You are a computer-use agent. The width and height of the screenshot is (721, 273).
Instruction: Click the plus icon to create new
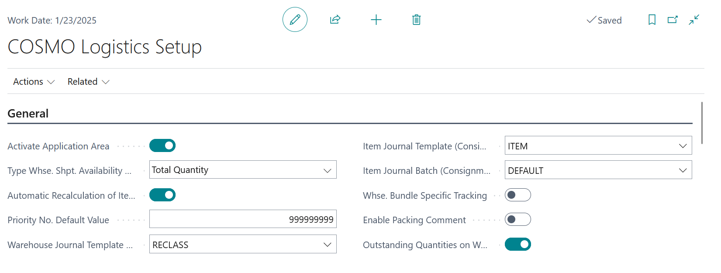tap(376, 20)
